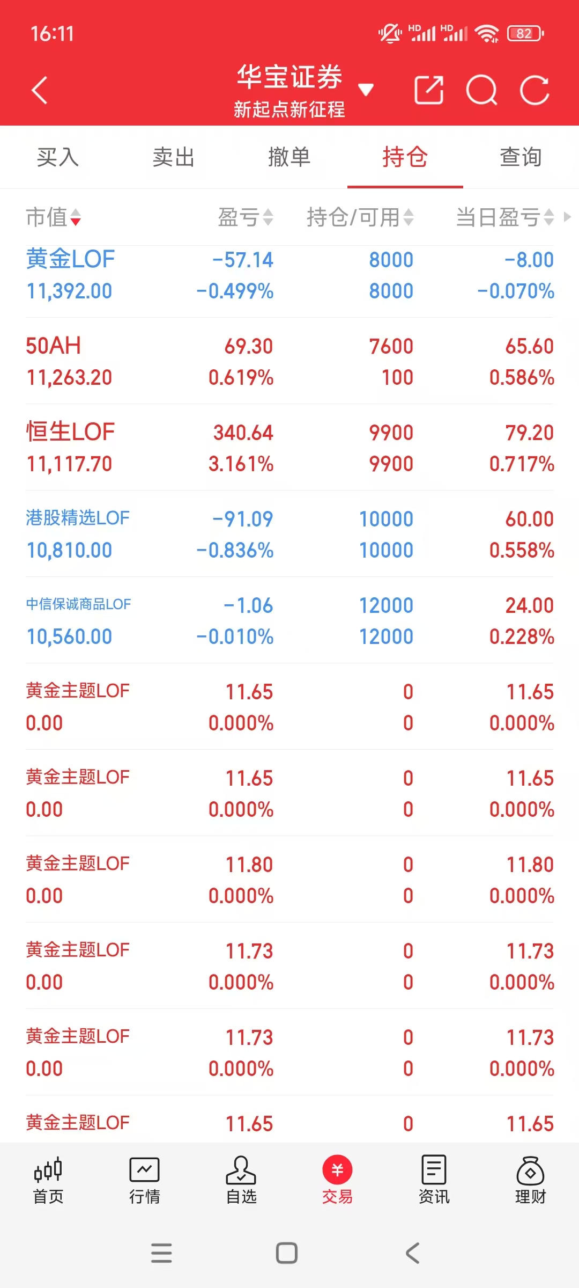Open the 黄金LOF holding row
579x1288 pixels.
pos(289,275)
